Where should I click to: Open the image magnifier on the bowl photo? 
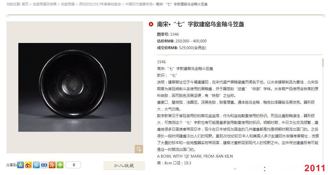tap(138, 149)
